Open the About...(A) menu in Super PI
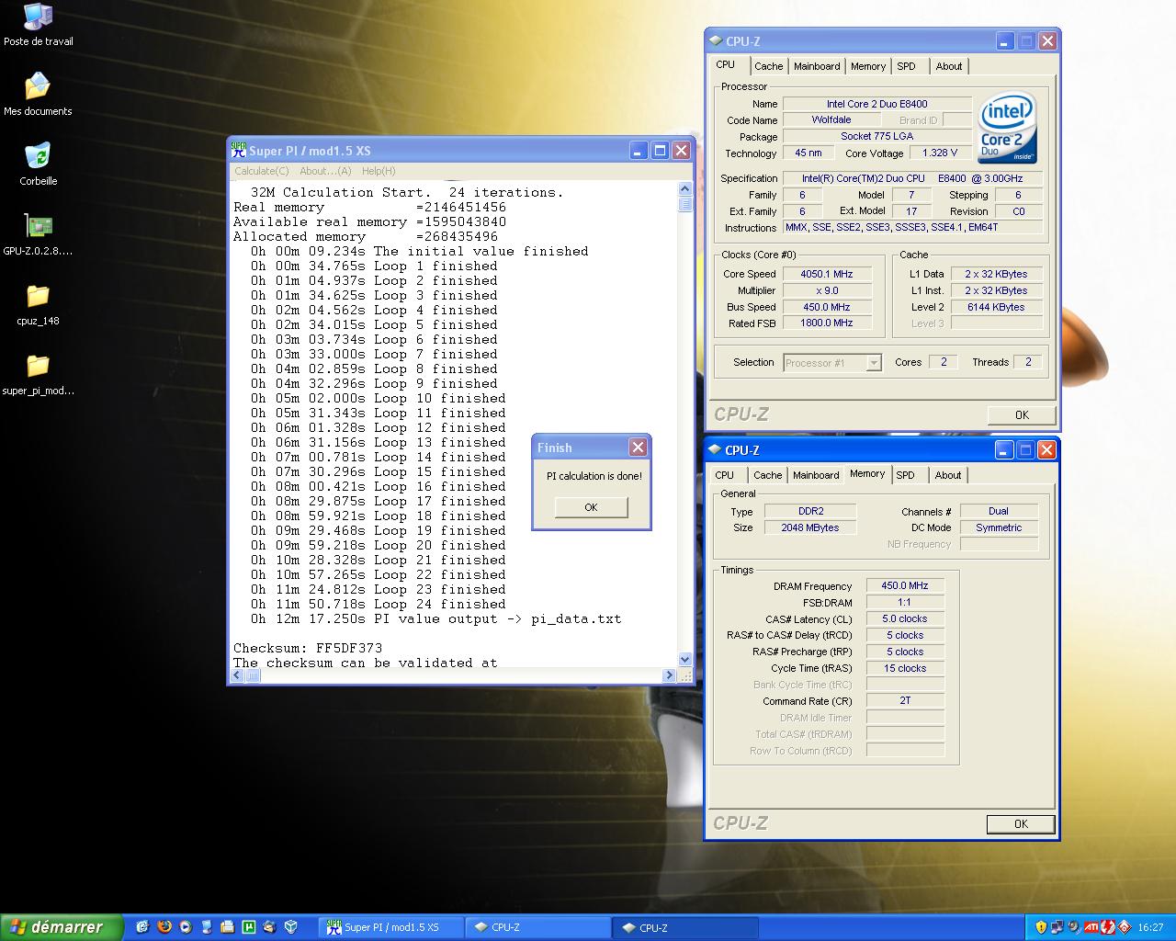The height and width of the screenshot is (941, 1176). 325,171
